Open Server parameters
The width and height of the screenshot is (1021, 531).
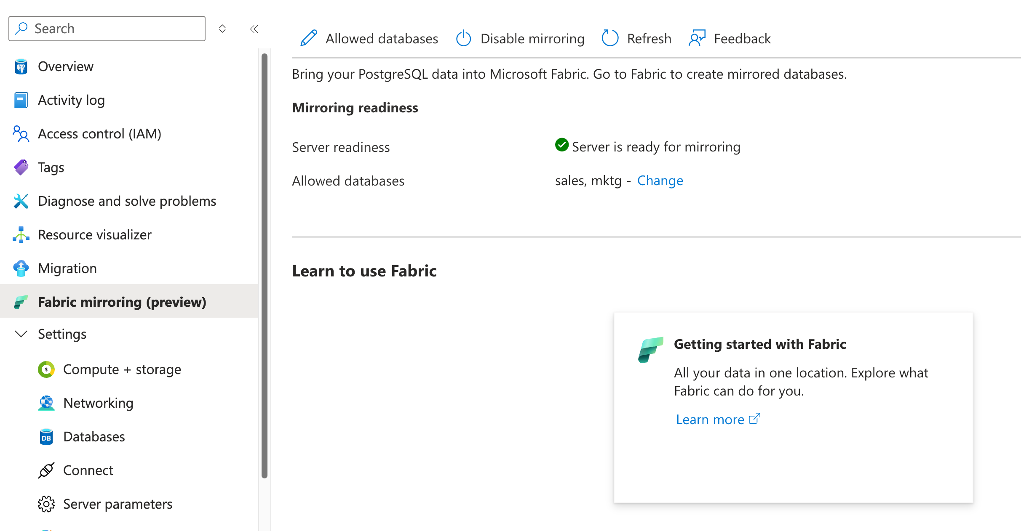(118, 504)
